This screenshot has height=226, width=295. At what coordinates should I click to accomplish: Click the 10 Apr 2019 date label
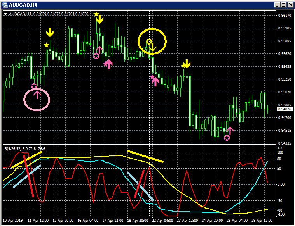[x=12, y=220]
